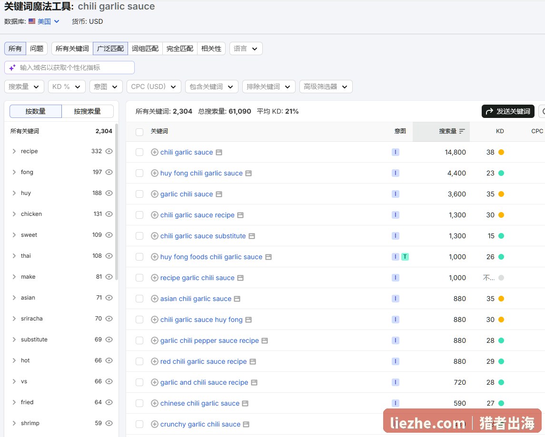Open the CPC (USD) filter dropdown
The width and height of the screenshot is (545, 437).
coord(154,87)
